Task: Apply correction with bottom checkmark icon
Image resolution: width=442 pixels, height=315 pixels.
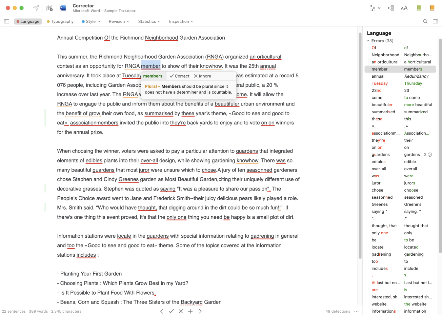Action: pyautogui.click(x=171, y=311)
